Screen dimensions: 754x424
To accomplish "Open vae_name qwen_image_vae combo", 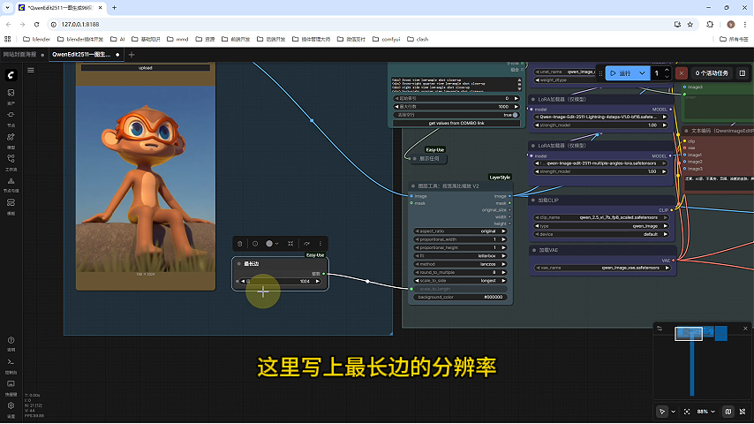I will pyautogui.click(x=602, y=268).
